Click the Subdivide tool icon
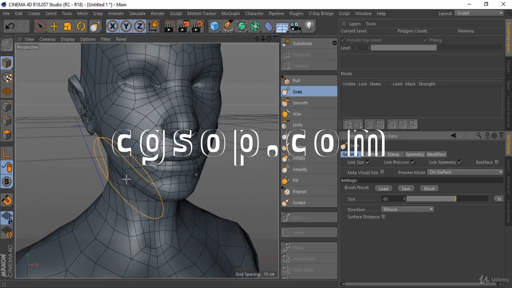The width and height of the screenshot is (512, 288). (x=286, y=44)
